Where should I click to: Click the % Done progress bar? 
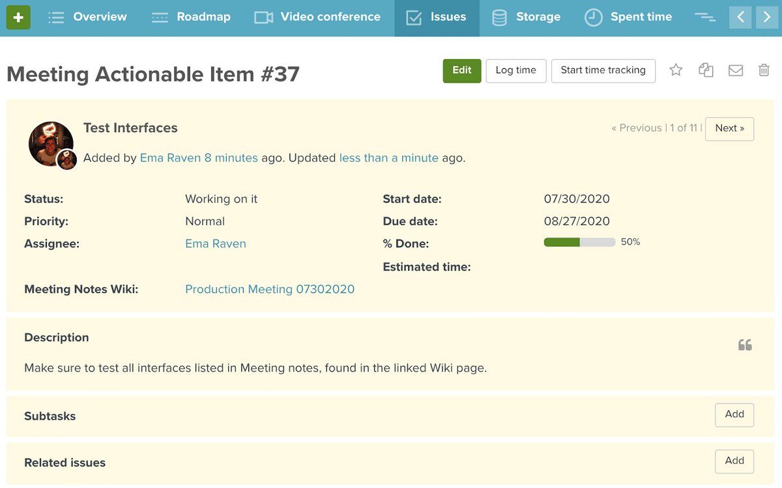(579, 242)
